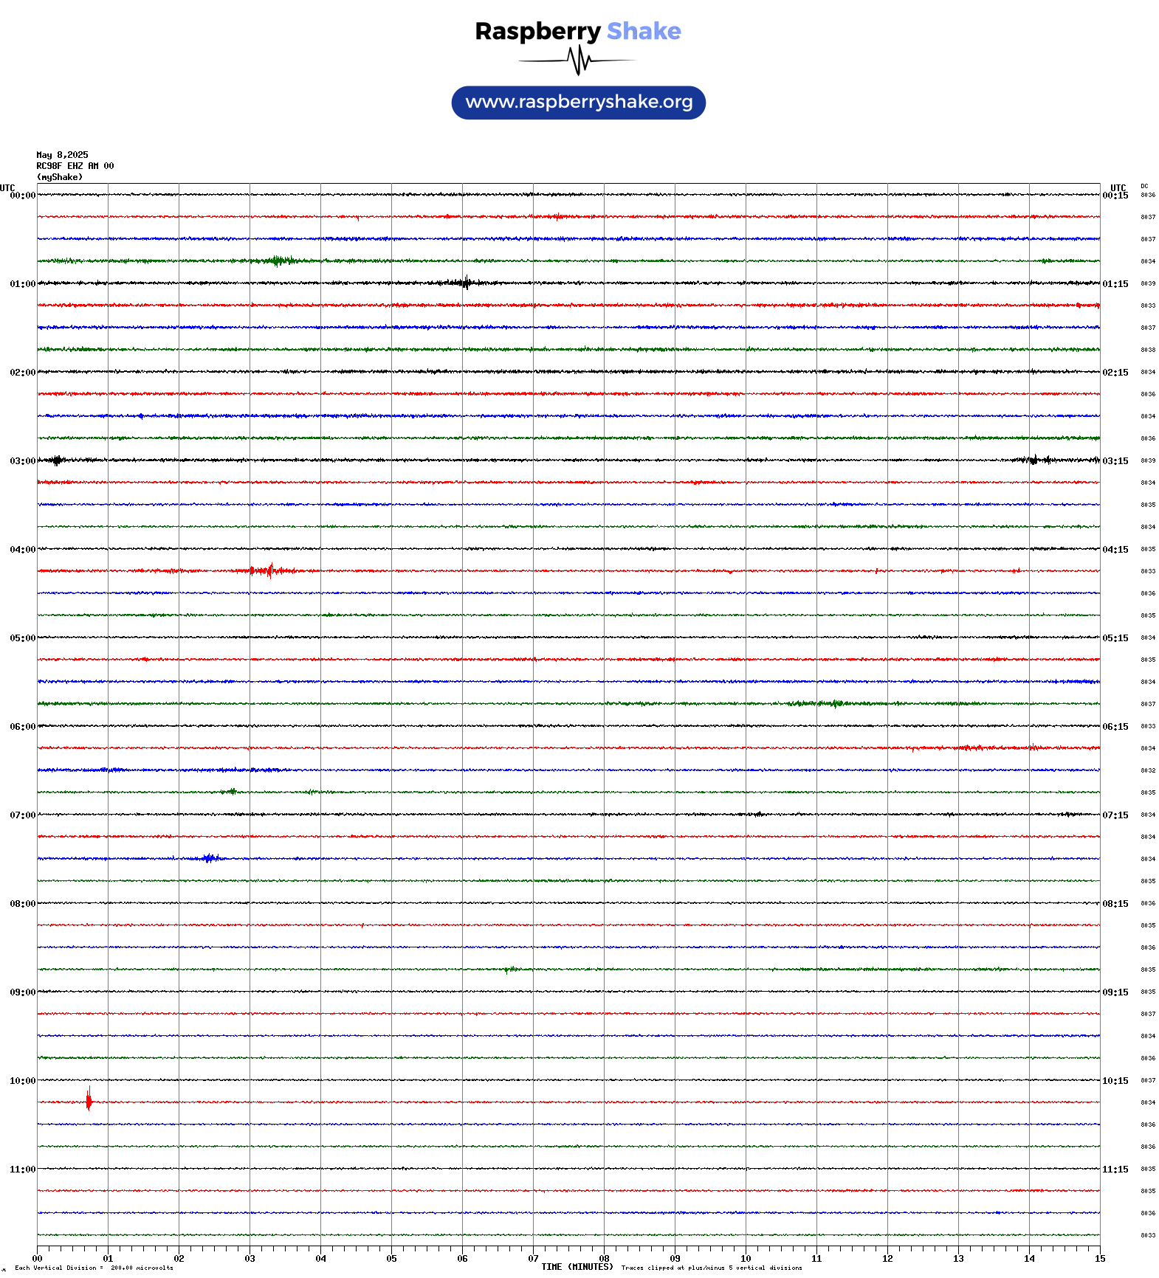Select station label RC98F EHZ AM 00
The image size is (1159, 1278).
tap(75, 166)
